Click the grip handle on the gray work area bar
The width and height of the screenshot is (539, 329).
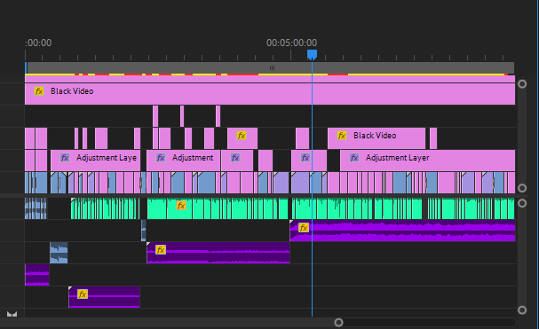pos(272,67)
